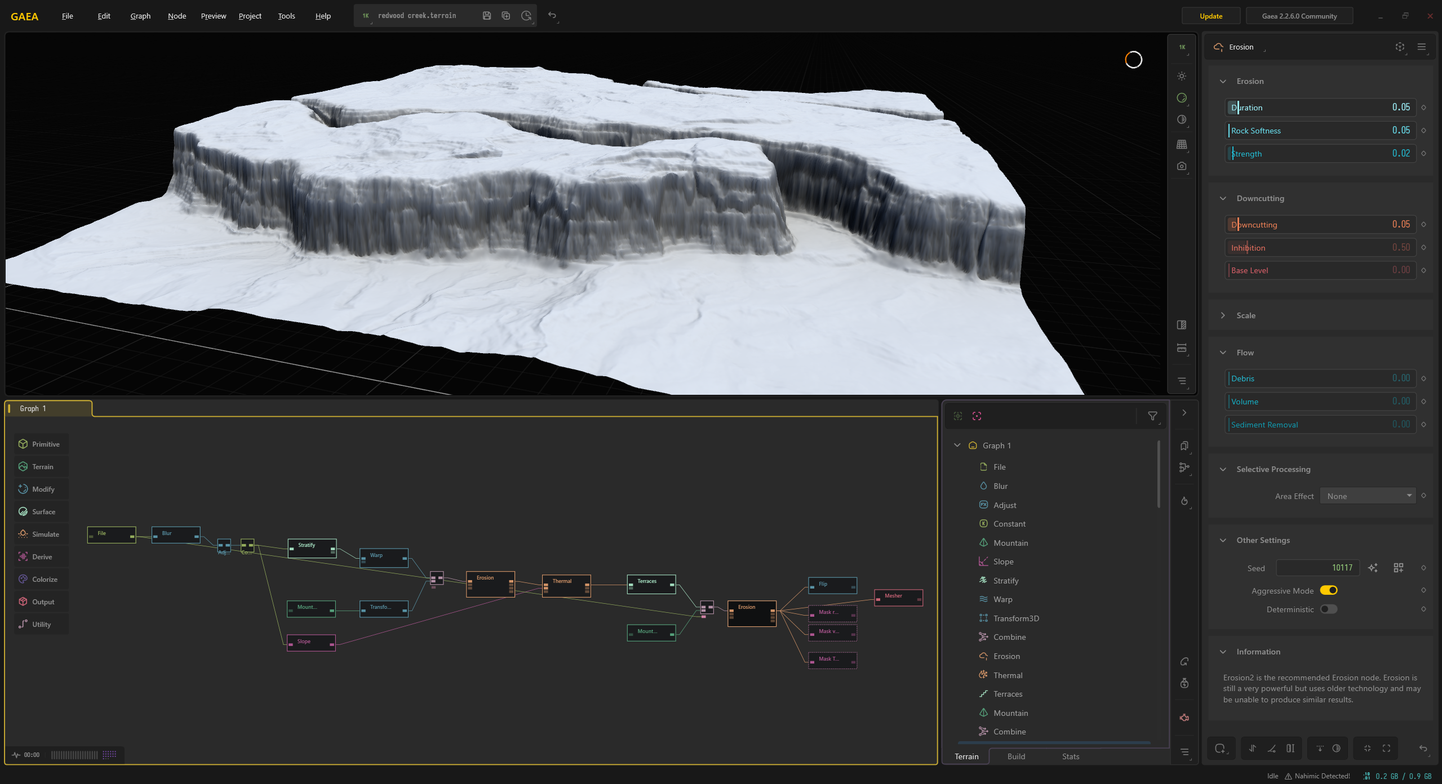Open the Colorize node category
This screenshot has width=1442, height=784.
click(x=41, y=579)
